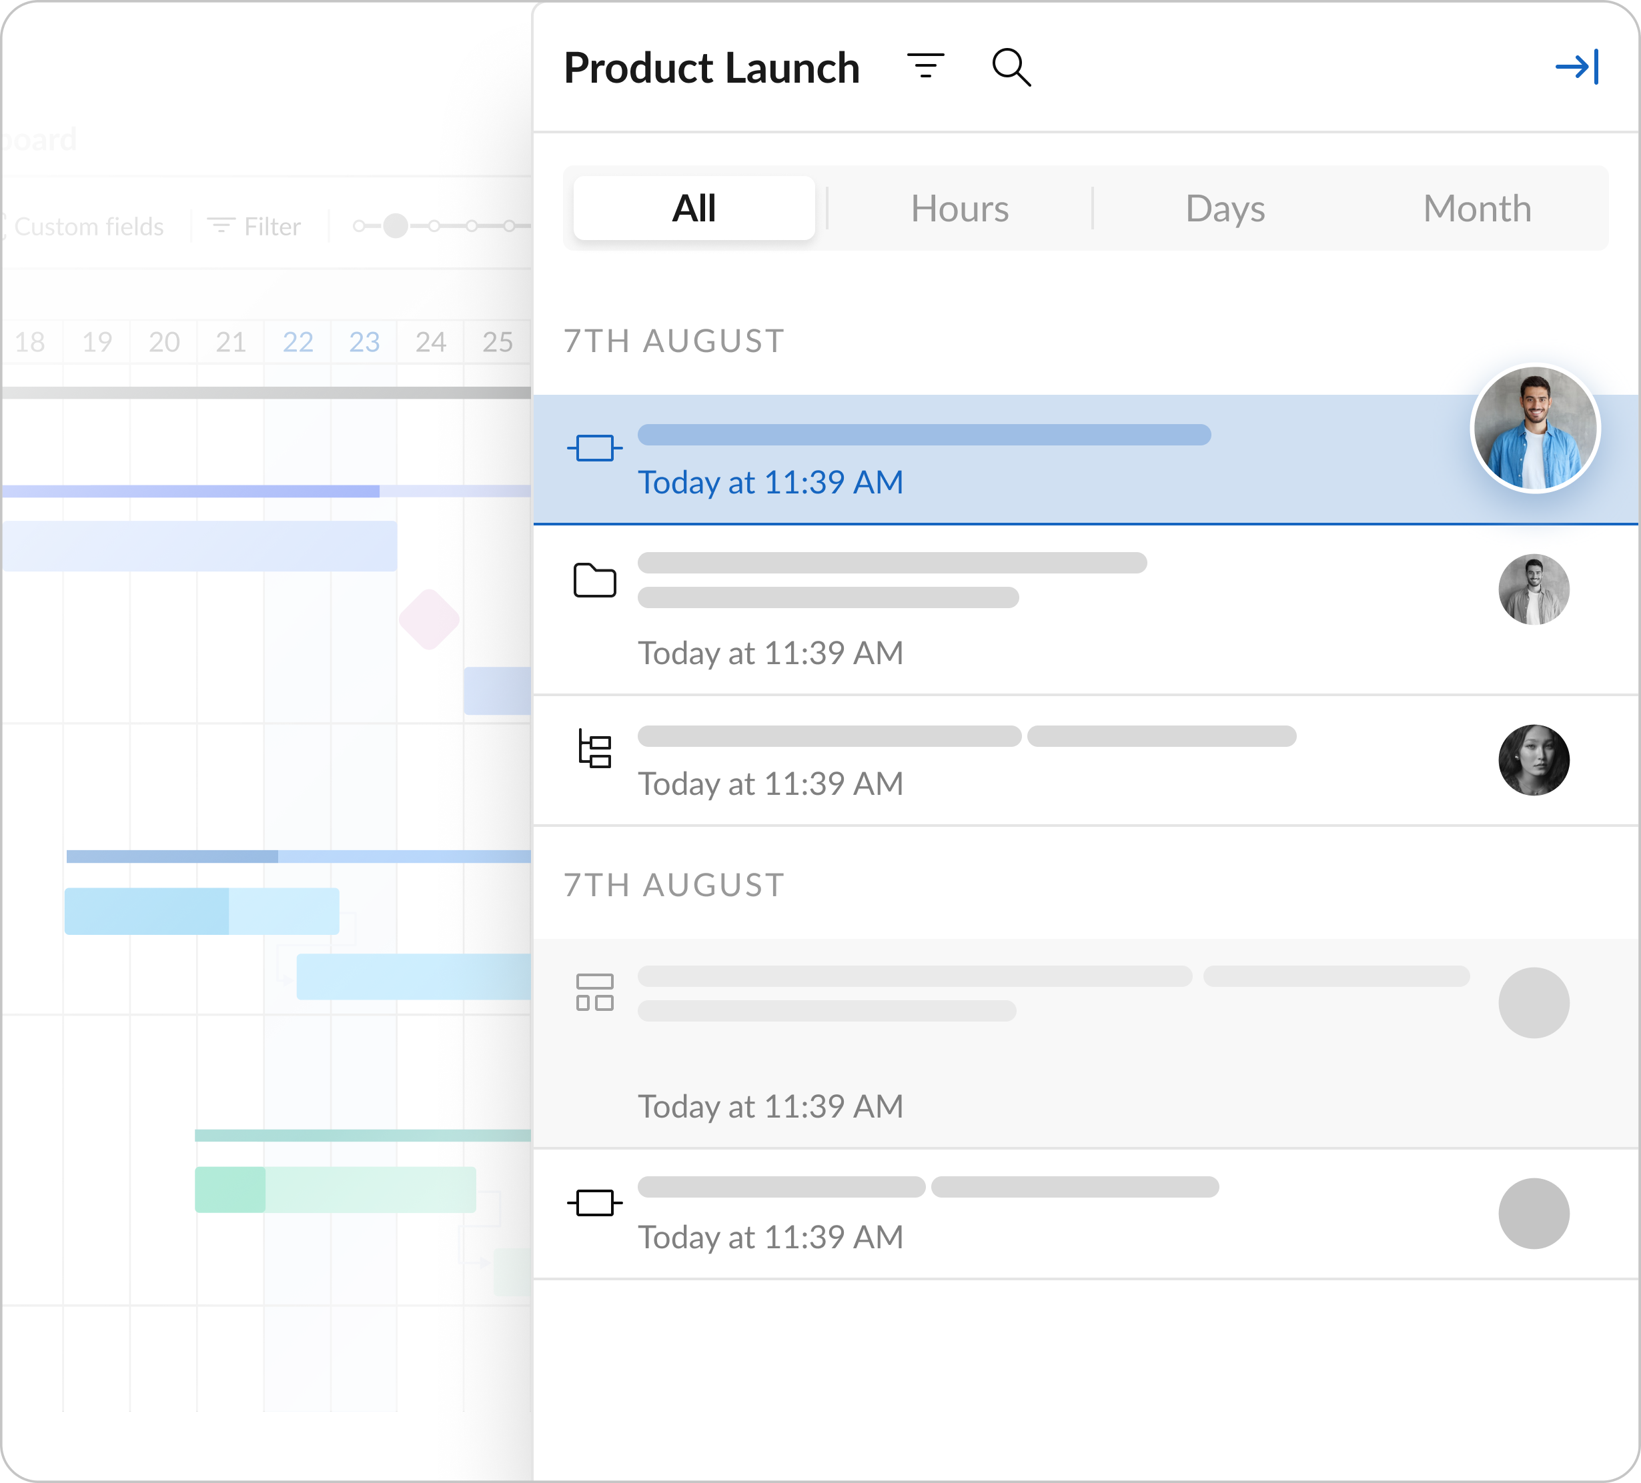This screenshot has height=1483, width=1641.
Task: Click the grayscale avatar of the woman
Action: (1534, 760)
